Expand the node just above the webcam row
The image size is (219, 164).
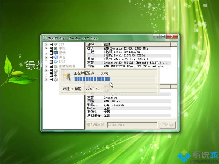pyautogui.click(x=46, y=71)
